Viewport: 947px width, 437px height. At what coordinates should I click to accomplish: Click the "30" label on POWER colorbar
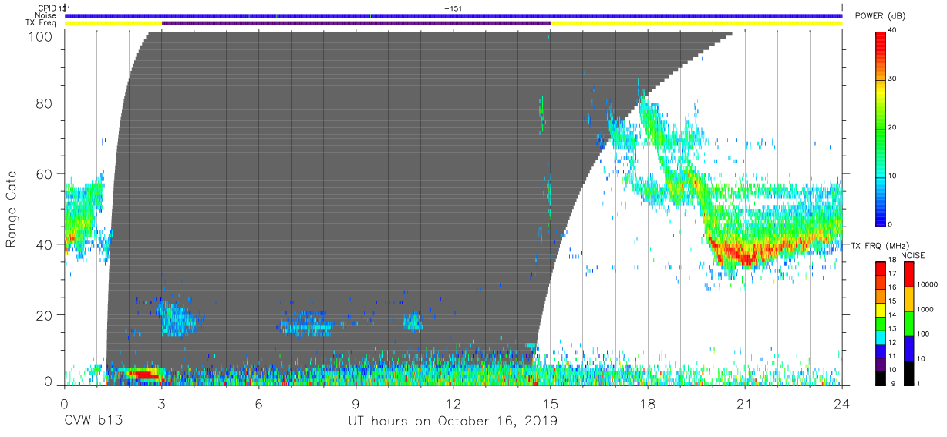pos(891,79)
